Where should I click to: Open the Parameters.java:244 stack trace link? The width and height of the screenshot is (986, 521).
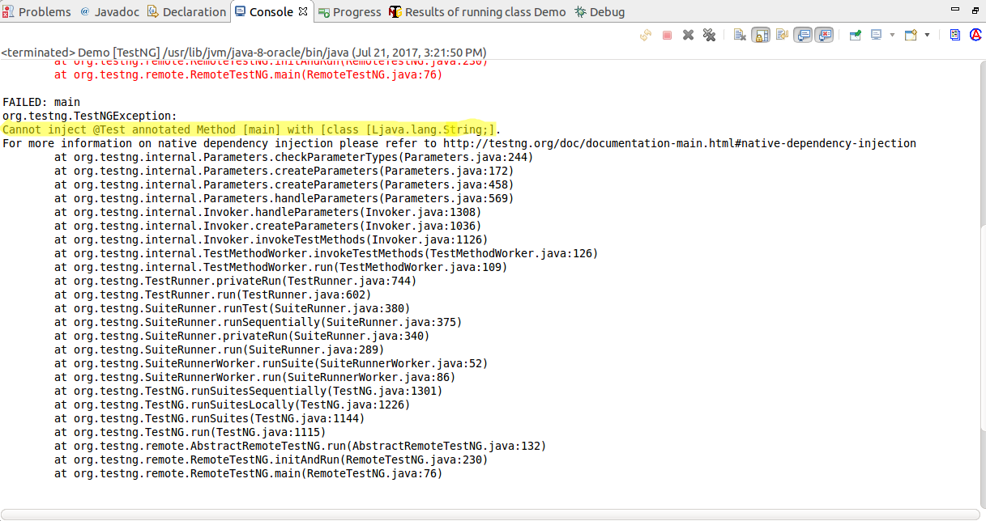[467, 157]
